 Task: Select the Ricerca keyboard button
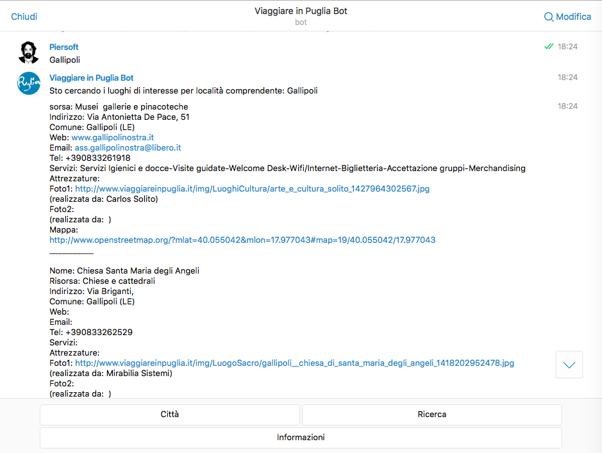(x=432, y=415)
